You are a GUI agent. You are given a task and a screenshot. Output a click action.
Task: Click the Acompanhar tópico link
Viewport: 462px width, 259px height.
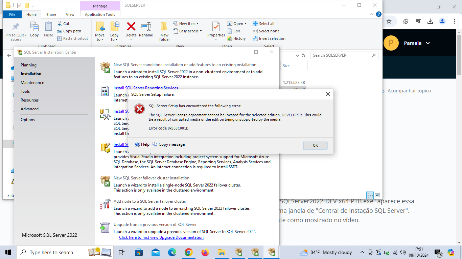point(409,91)
